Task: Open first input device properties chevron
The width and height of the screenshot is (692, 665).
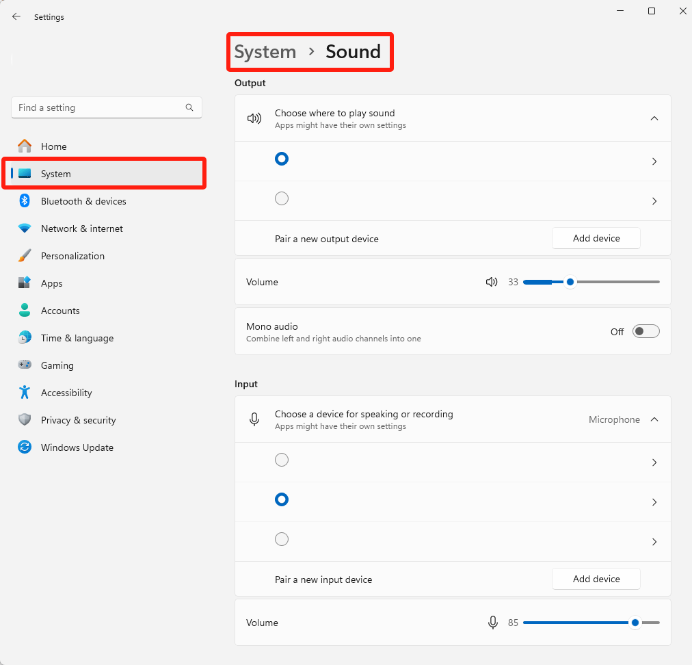Action: 654,462
